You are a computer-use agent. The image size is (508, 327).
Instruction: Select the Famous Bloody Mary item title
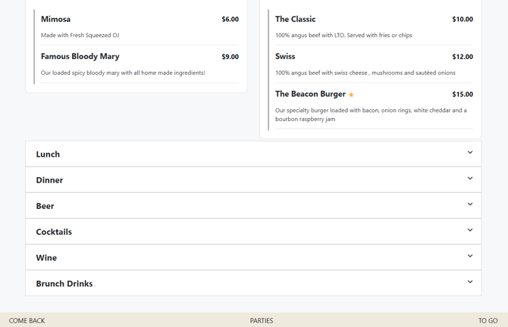(80, 57)
